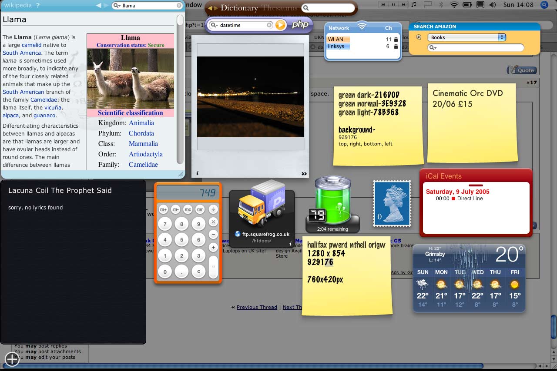Viewport: 557px width, 371px height.
Task: Open the Animalia kingdom link
Action: pyautogui.click(x=141, y=123)
